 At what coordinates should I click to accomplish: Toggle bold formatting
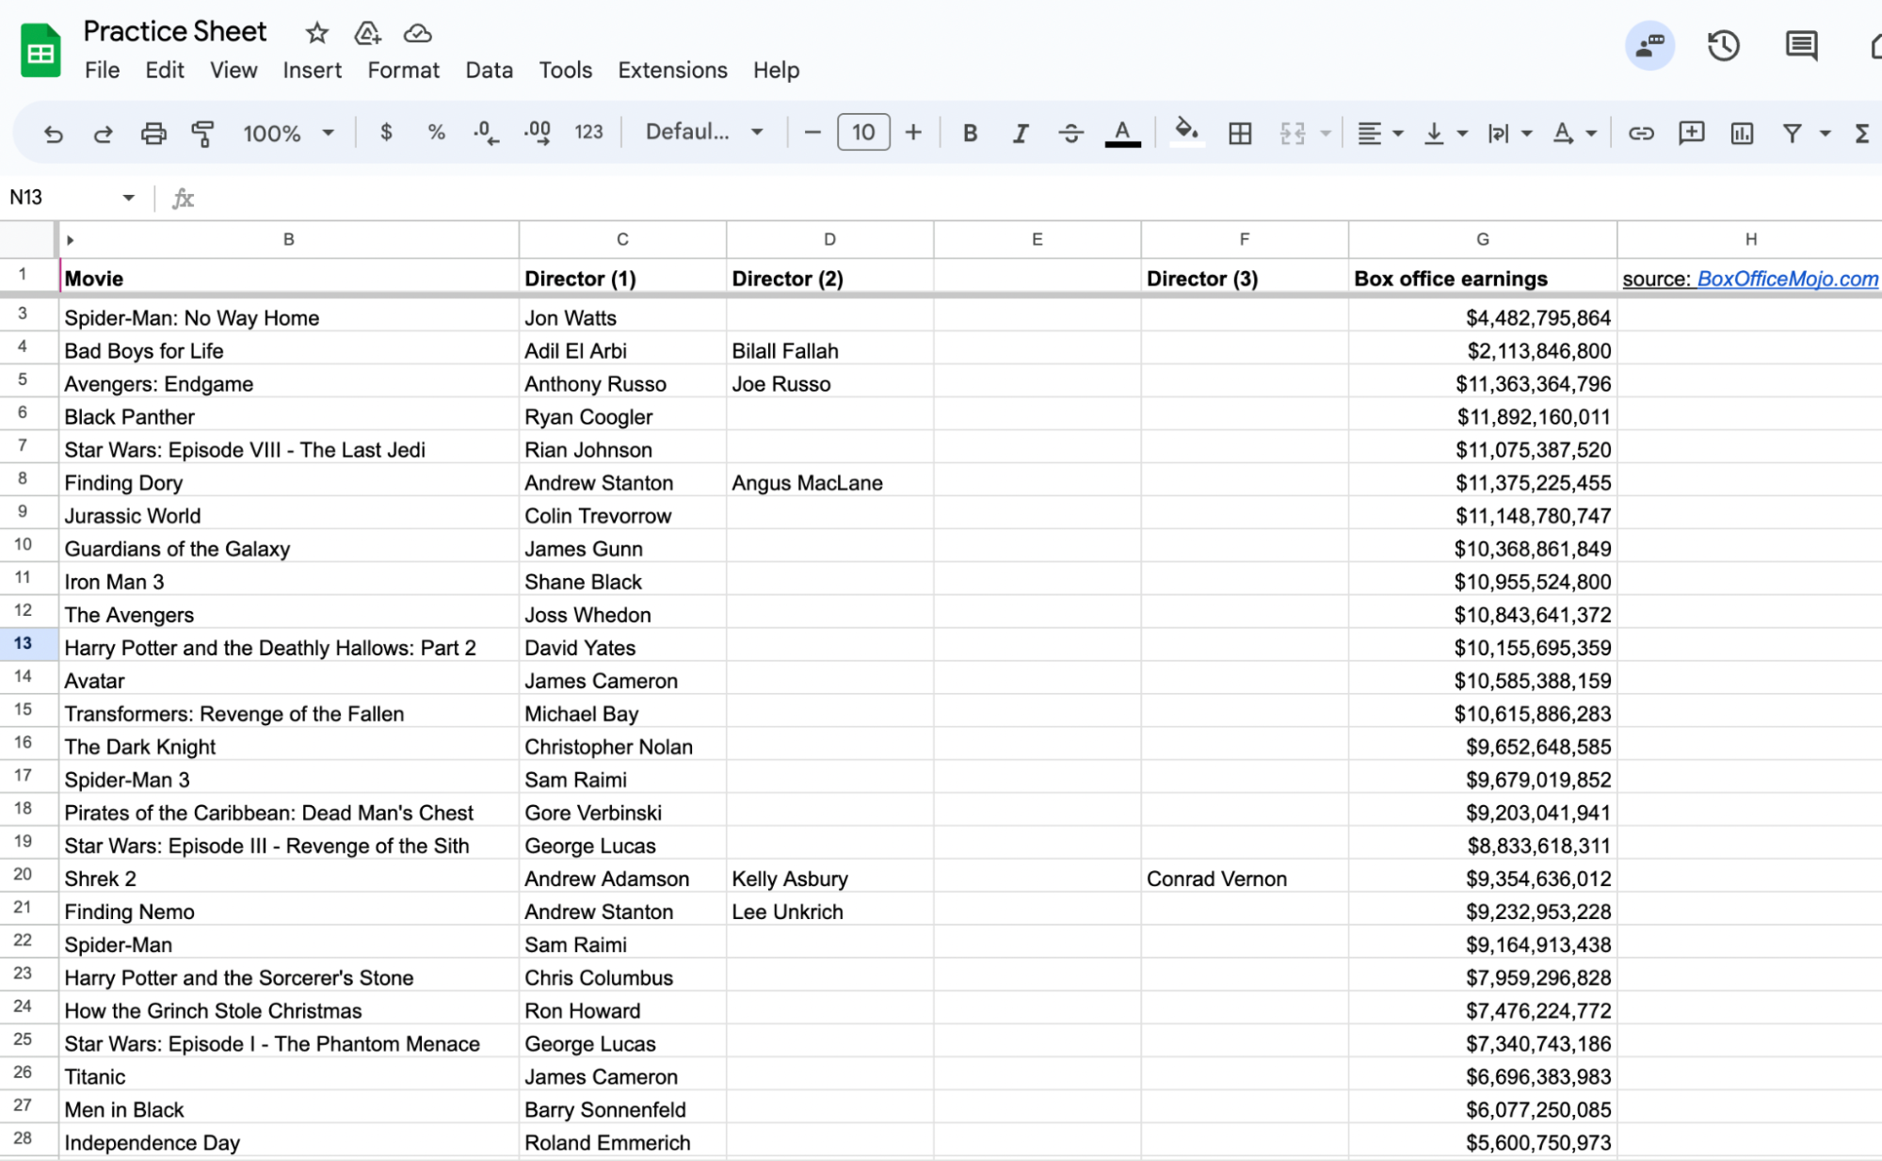coord(970,133)
